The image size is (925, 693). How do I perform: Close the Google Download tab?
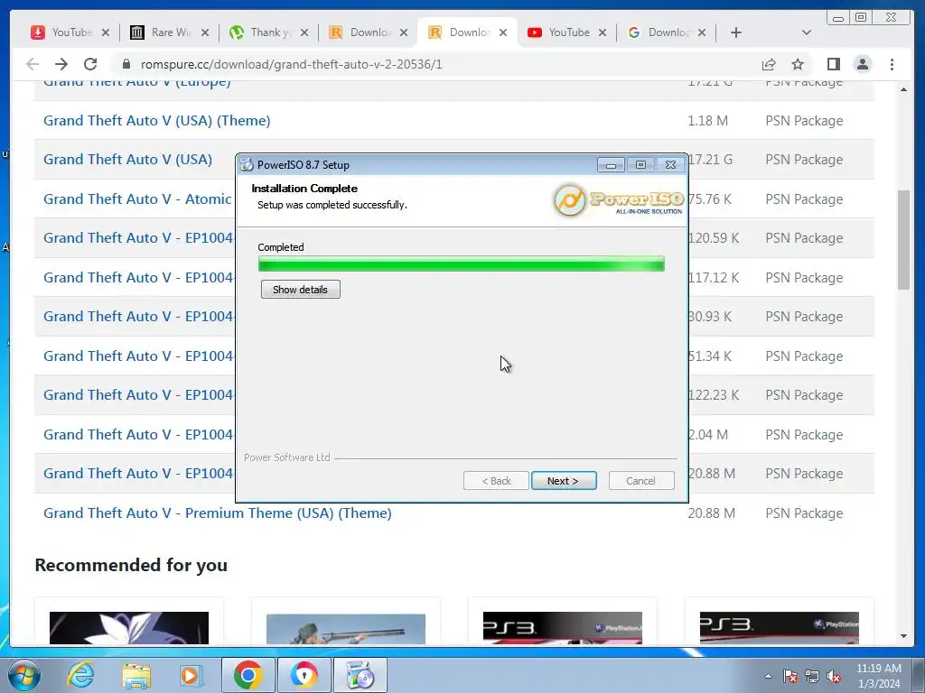click(701, 33)
